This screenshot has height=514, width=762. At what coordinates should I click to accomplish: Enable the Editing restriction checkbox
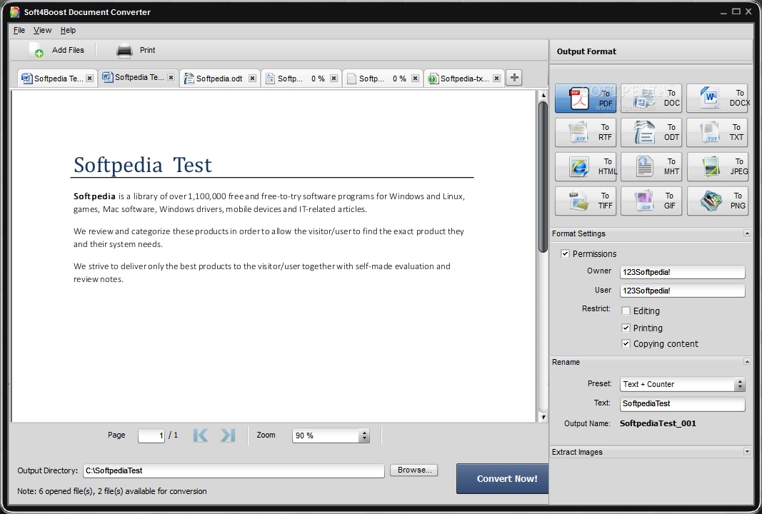pyautogui.click(x=626, y=311)
